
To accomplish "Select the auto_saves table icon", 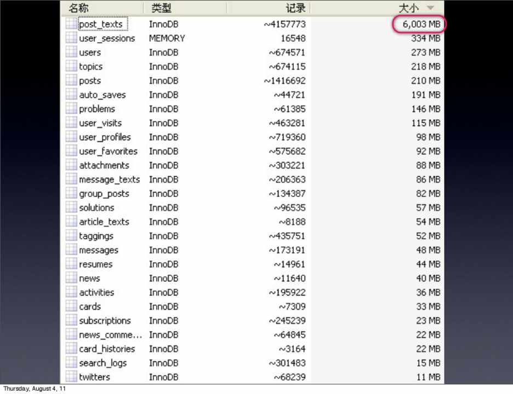I will (x=71, y=95).
